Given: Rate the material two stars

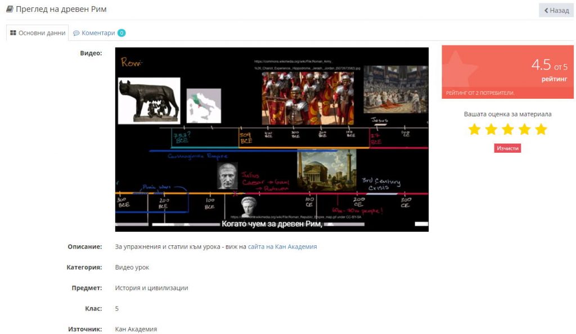Looking at the screenshot, I should tap(491, 130).
